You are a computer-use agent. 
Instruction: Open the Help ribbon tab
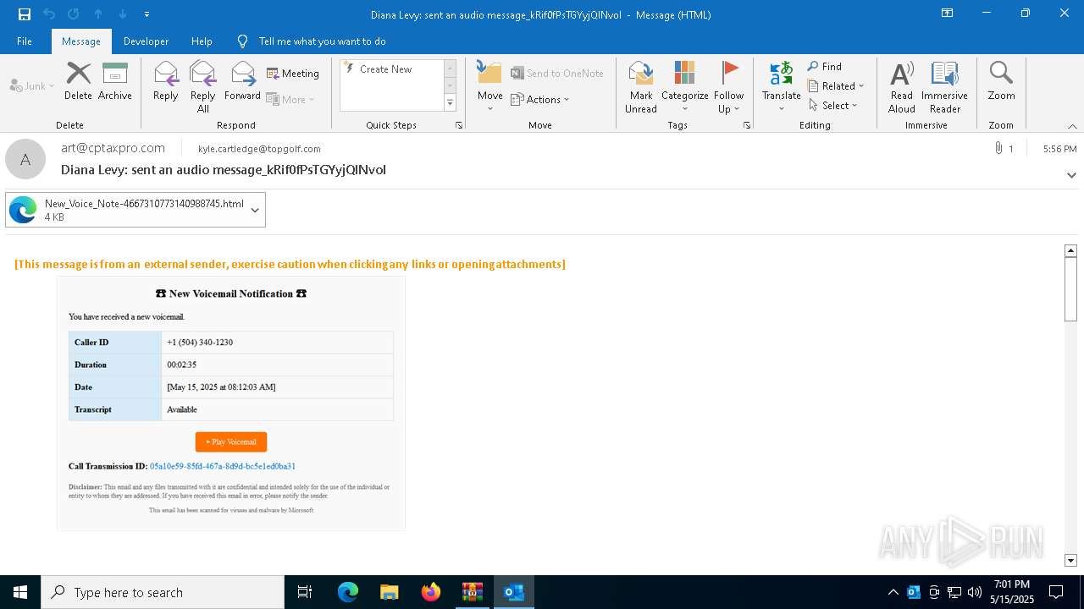(x=202, y=41)
